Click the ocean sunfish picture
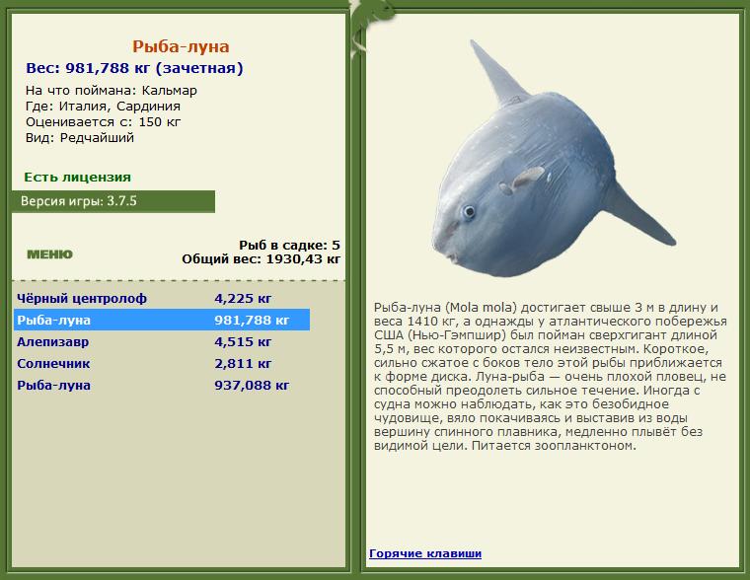The image size is (750, 580). point(554,159)
